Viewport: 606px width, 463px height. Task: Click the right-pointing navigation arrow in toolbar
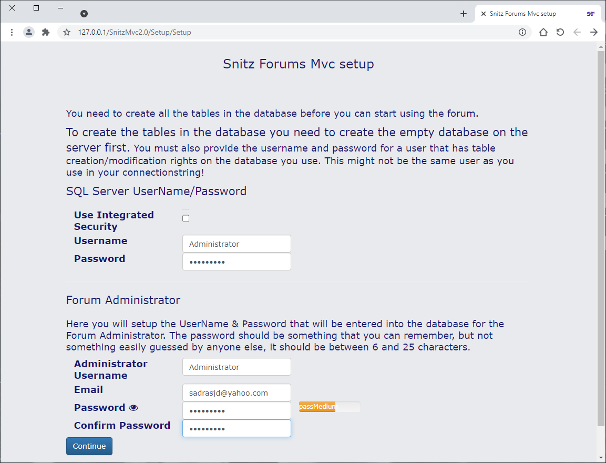point(594,32)
